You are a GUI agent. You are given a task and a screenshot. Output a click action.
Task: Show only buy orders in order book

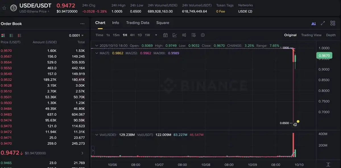(11, 35)
